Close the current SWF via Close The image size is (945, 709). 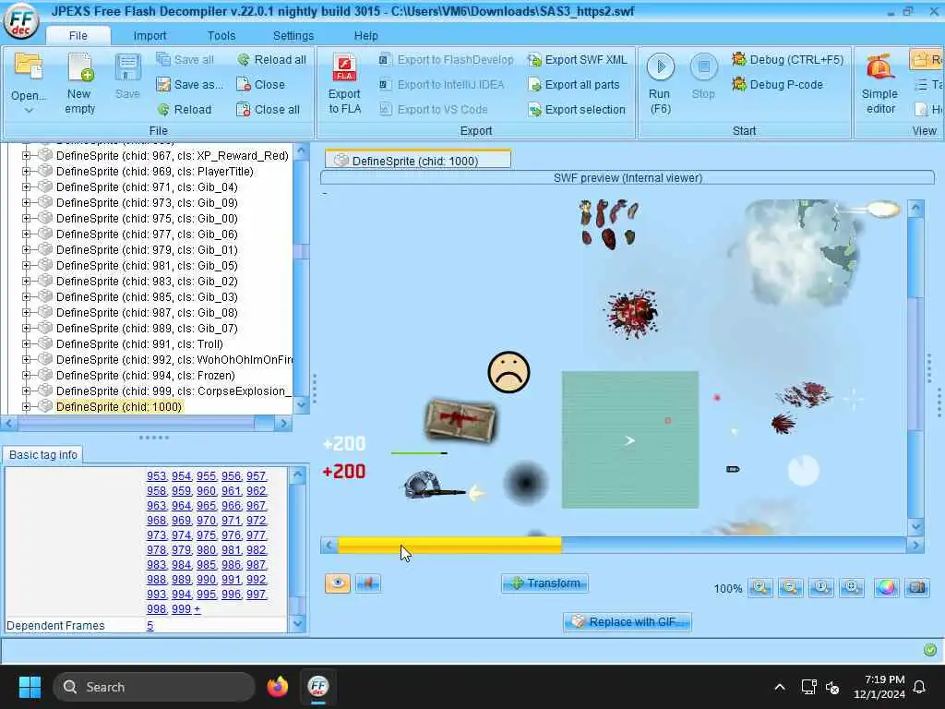pyautogui.click(x=260, y=84)
